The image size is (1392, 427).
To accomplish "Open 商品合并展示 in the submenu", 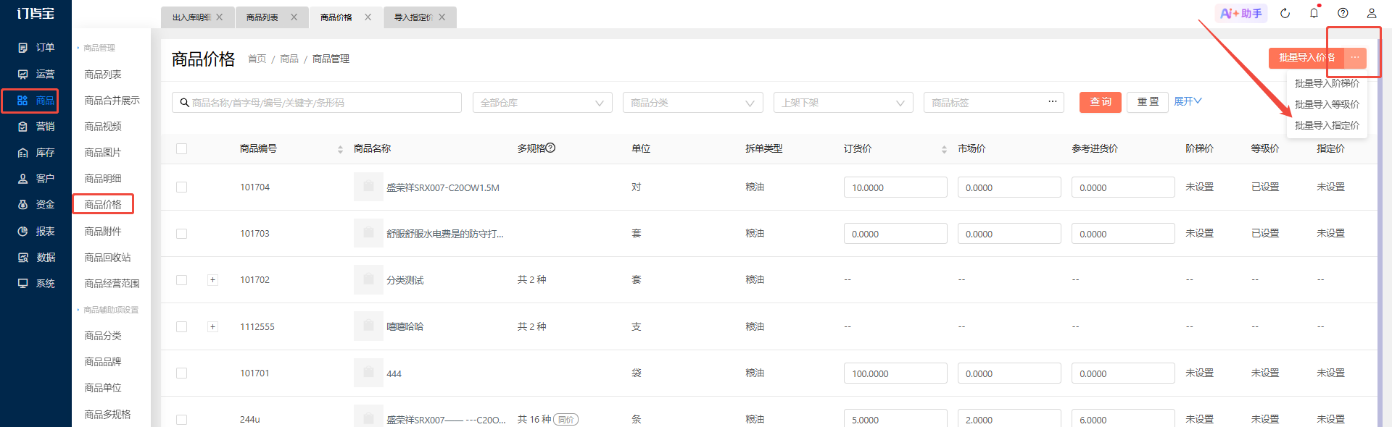I will [112, 101].
